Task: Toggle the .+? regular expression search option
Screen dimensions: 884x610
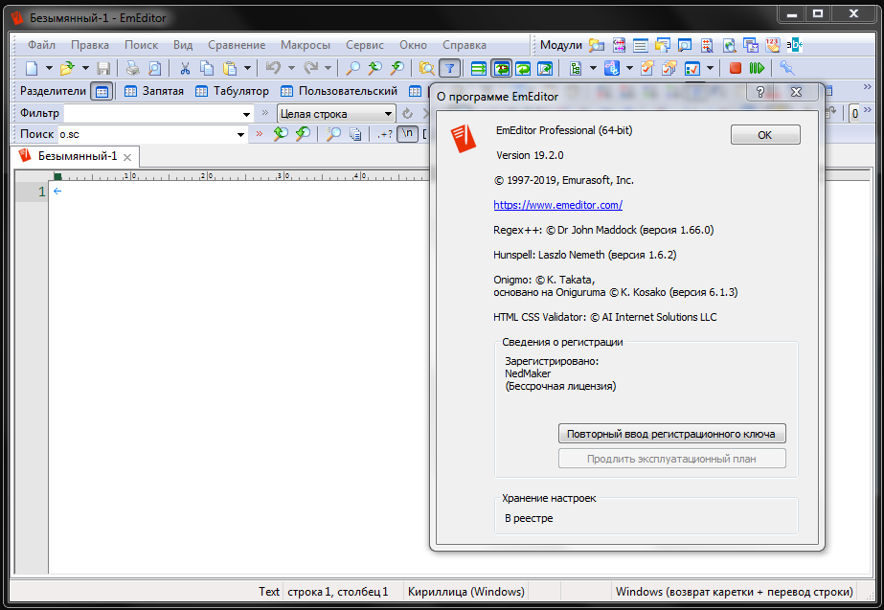Action: 385,134
